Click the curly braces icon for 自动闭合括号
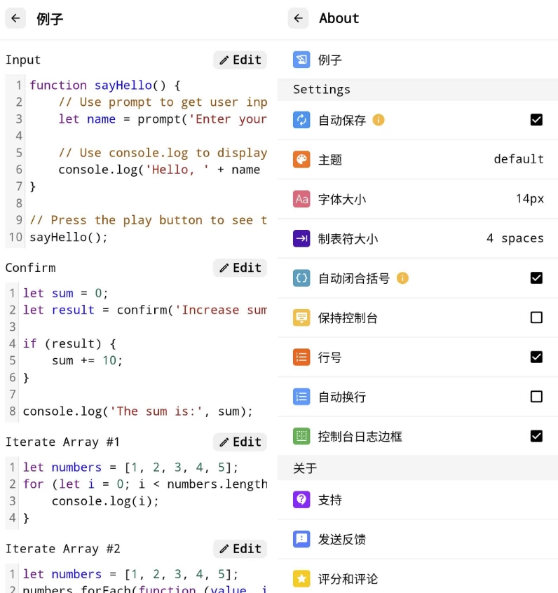Screen dimensions: 558x593 pyautogui.click(x=302, y=278)
